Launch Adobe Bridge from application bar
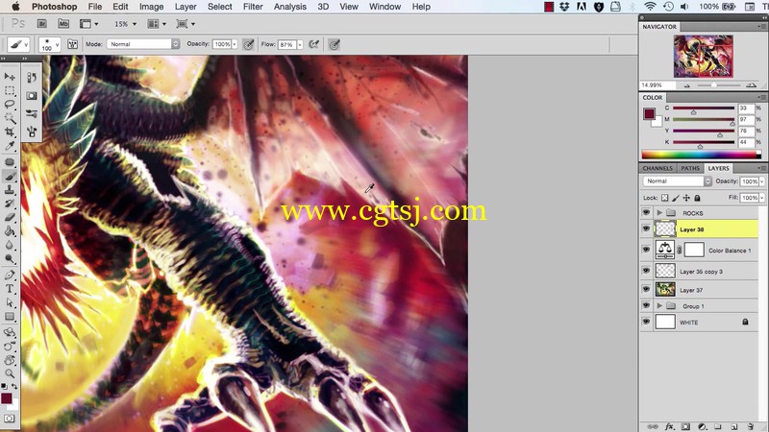The width and height of the screenshot is (769, 432). point(42,23)
